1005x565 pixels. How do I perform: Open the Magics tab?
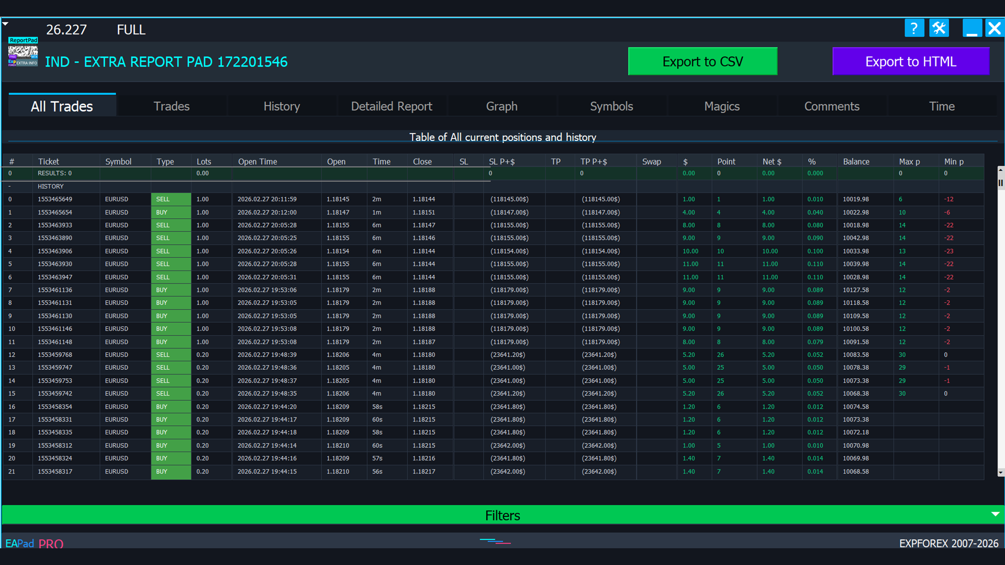tap(722, 106)
